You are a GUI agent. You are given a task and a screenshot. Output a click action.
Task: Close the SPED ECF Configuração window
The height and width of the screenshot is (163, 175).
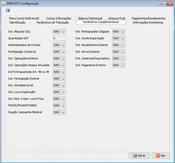[x=170, y=4]
